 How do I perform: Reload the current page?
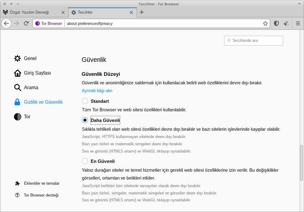tap(26, 23)
